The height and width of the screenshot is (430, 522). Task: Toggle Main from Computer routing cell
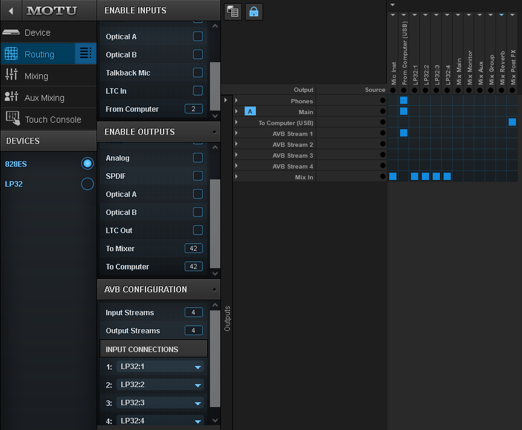(x=404, y=111)
